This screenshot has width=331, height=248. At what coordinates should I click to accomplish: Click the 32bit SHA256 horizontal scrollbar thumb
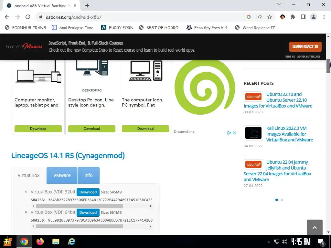(80, 206)
